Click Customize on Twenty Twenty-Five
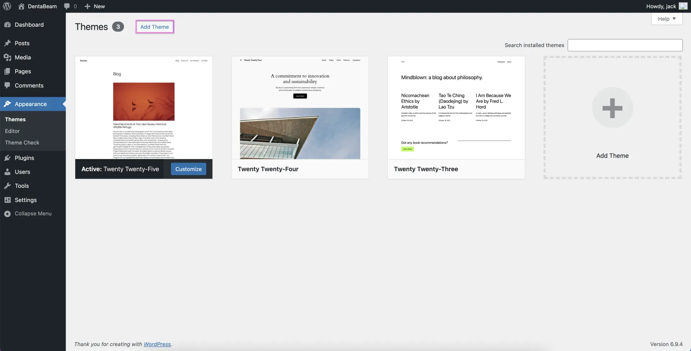Image resolution: width=691 pixels, height=351 pixels. point(188,169)
